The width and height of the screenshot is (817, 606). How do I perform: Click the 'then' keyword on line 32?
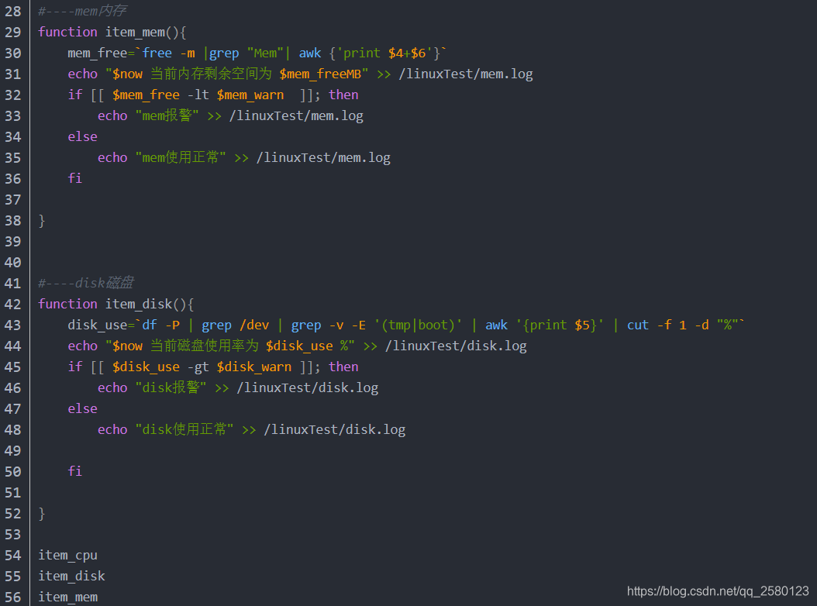(x=343, y=95)
